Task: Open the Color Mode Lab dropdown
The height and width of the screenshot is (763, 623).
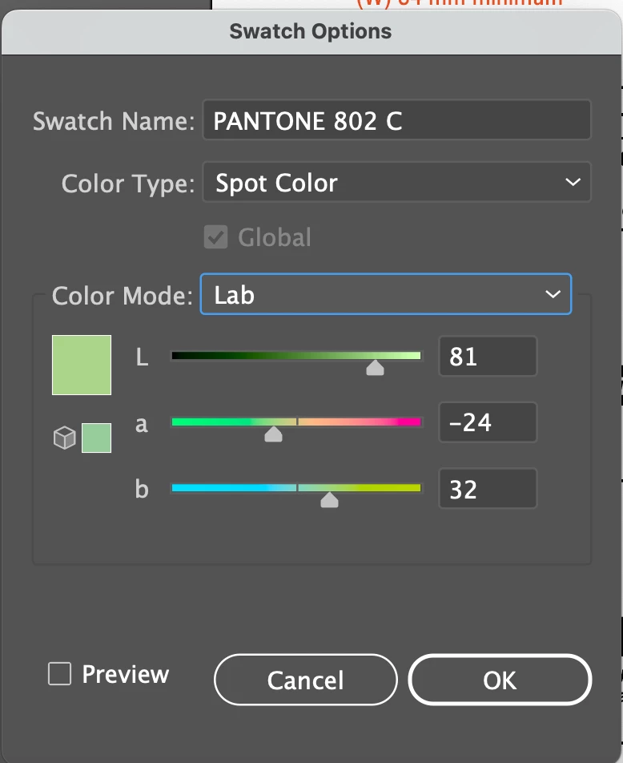Action: pyautogui.click(x=386, y=294)
